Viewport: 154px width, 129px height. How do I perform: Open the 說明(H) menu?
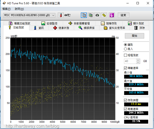pos(19,9)
